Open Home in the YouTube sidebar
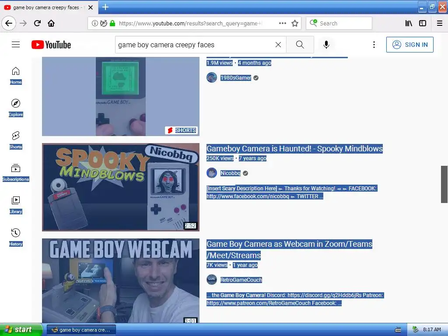This screenshot has width=448, height=336. click(x=16, y=76)
